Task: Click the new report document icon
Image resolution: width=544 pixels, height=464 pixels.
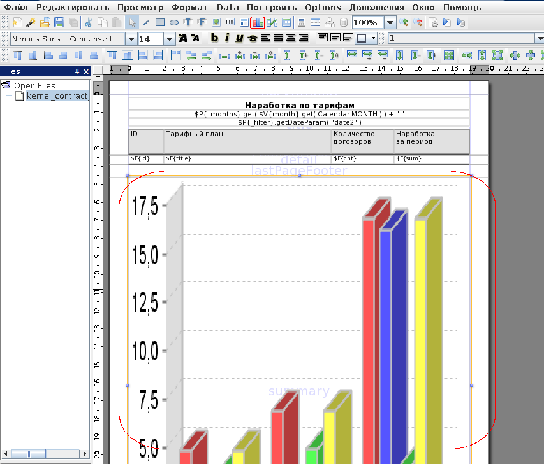Action: click(x=17, y=23)
